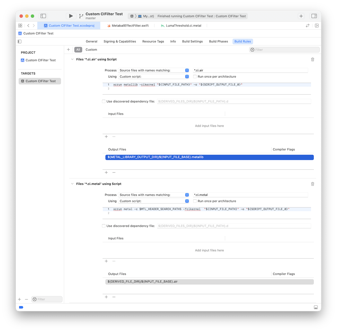The height and width of the screenshot is (332, 337).
Task: Open Process dropdown in '*.ci.metal' rule
Action: (x=153, y=195)
